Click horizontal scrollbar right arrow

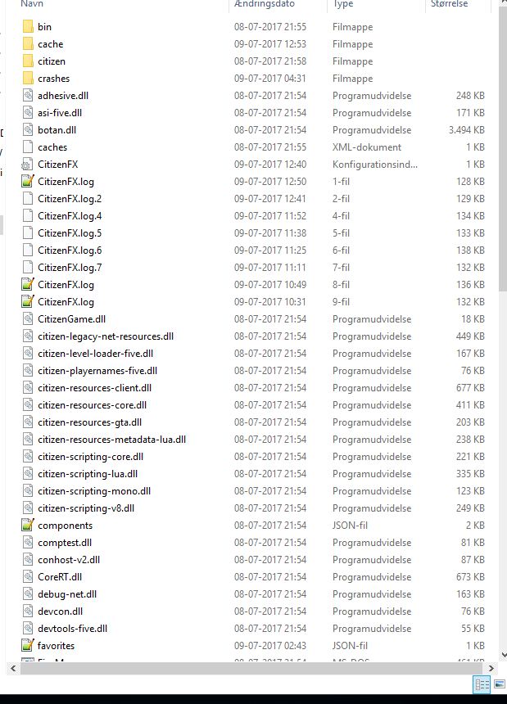point(491,669)
